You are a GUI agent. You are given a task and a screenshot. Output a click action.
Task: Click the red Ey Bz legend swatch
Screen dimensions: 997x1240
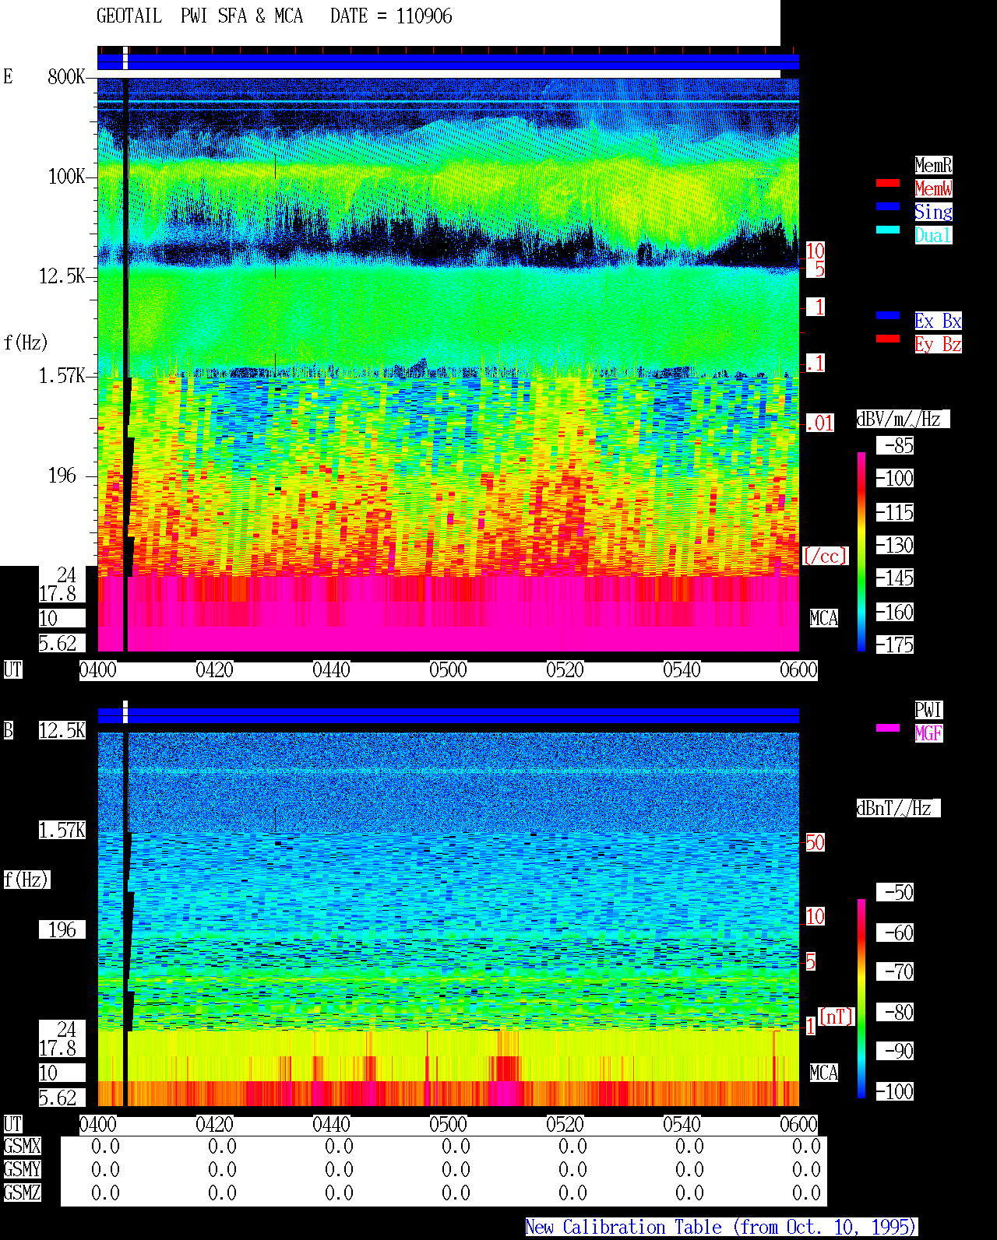[888, 339]
